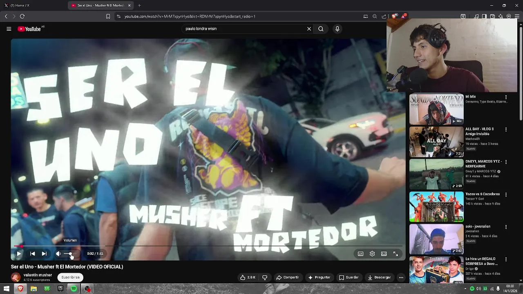Start voice search with the microphone
523x294 pixels.
click(337, 29)
